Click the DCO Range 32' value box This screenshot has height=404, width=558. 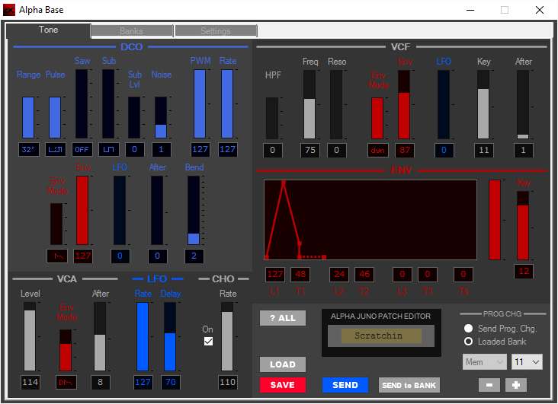[x=28, y=150]
